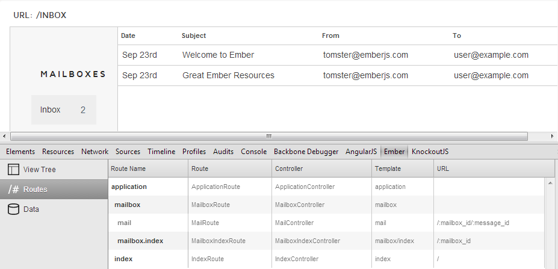Click the horizontal scrollbar thumb
This screenshot has width=558, height=269.
(x=269, y=136)
